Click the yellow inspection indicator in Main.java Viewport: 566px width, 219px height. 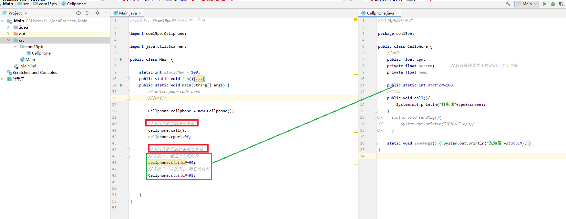(356, 20)
